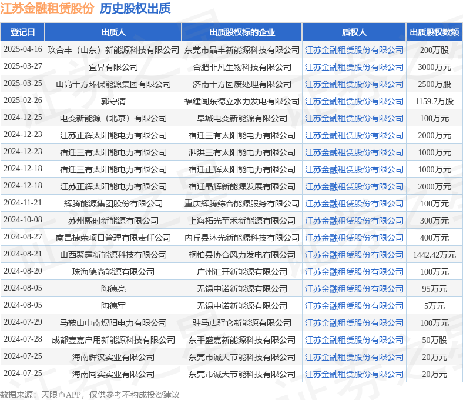Click the 质权人 column header

coord(354,32)
